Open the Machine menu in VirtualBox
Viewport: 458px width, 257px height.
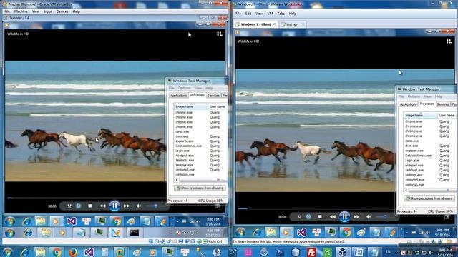(x=21, y=11)
